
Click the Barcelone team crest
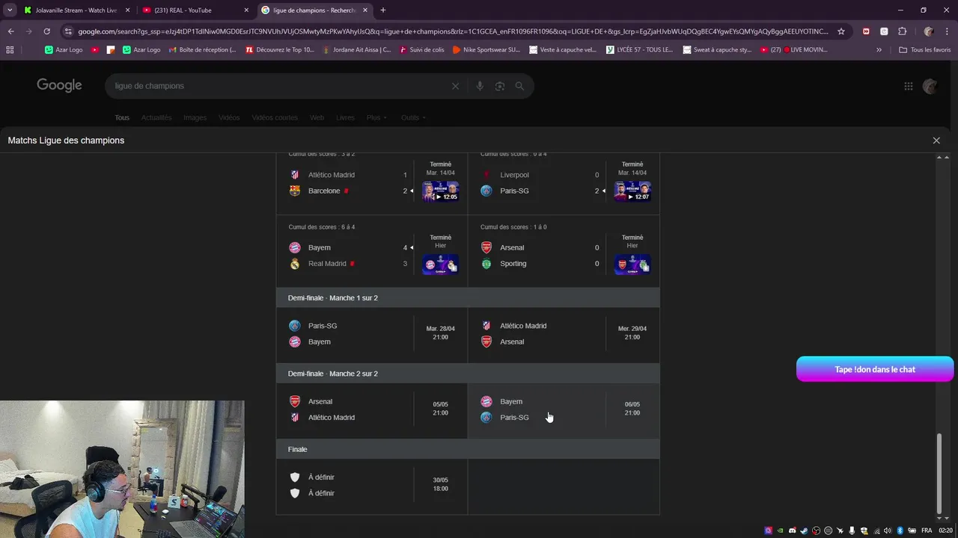click(295, 191)
